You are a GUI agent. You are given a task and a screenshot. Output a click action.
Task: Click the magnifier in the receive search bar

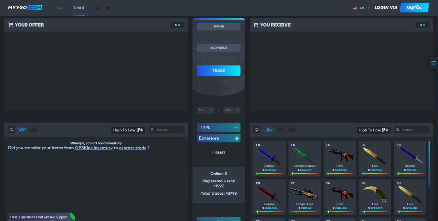pos(397,130)
